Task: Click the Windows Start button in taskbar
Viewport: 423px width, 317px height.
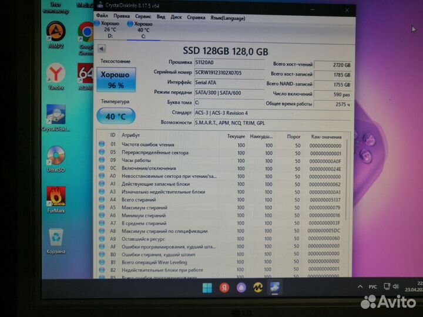Action: point(208,288)
